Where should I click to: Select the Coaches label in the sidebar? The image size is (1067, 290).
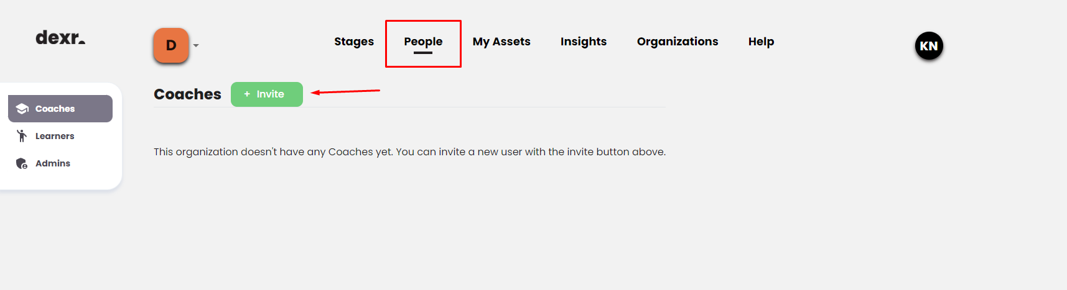pos(55,109)
